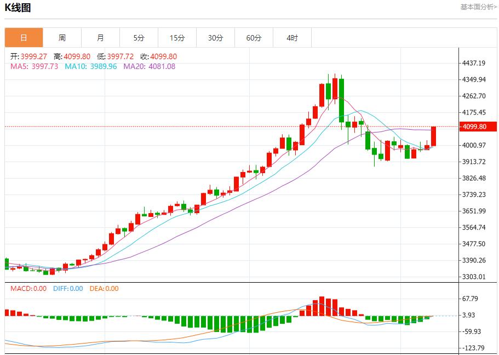This screenshot has height=355, width=499.
Task: Switch to the 4时 timeframe
Action: pos(292,37)
